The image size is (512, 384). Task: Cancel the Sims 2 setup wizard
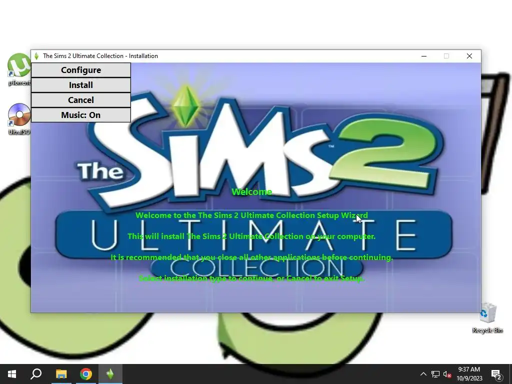(81, 100)
